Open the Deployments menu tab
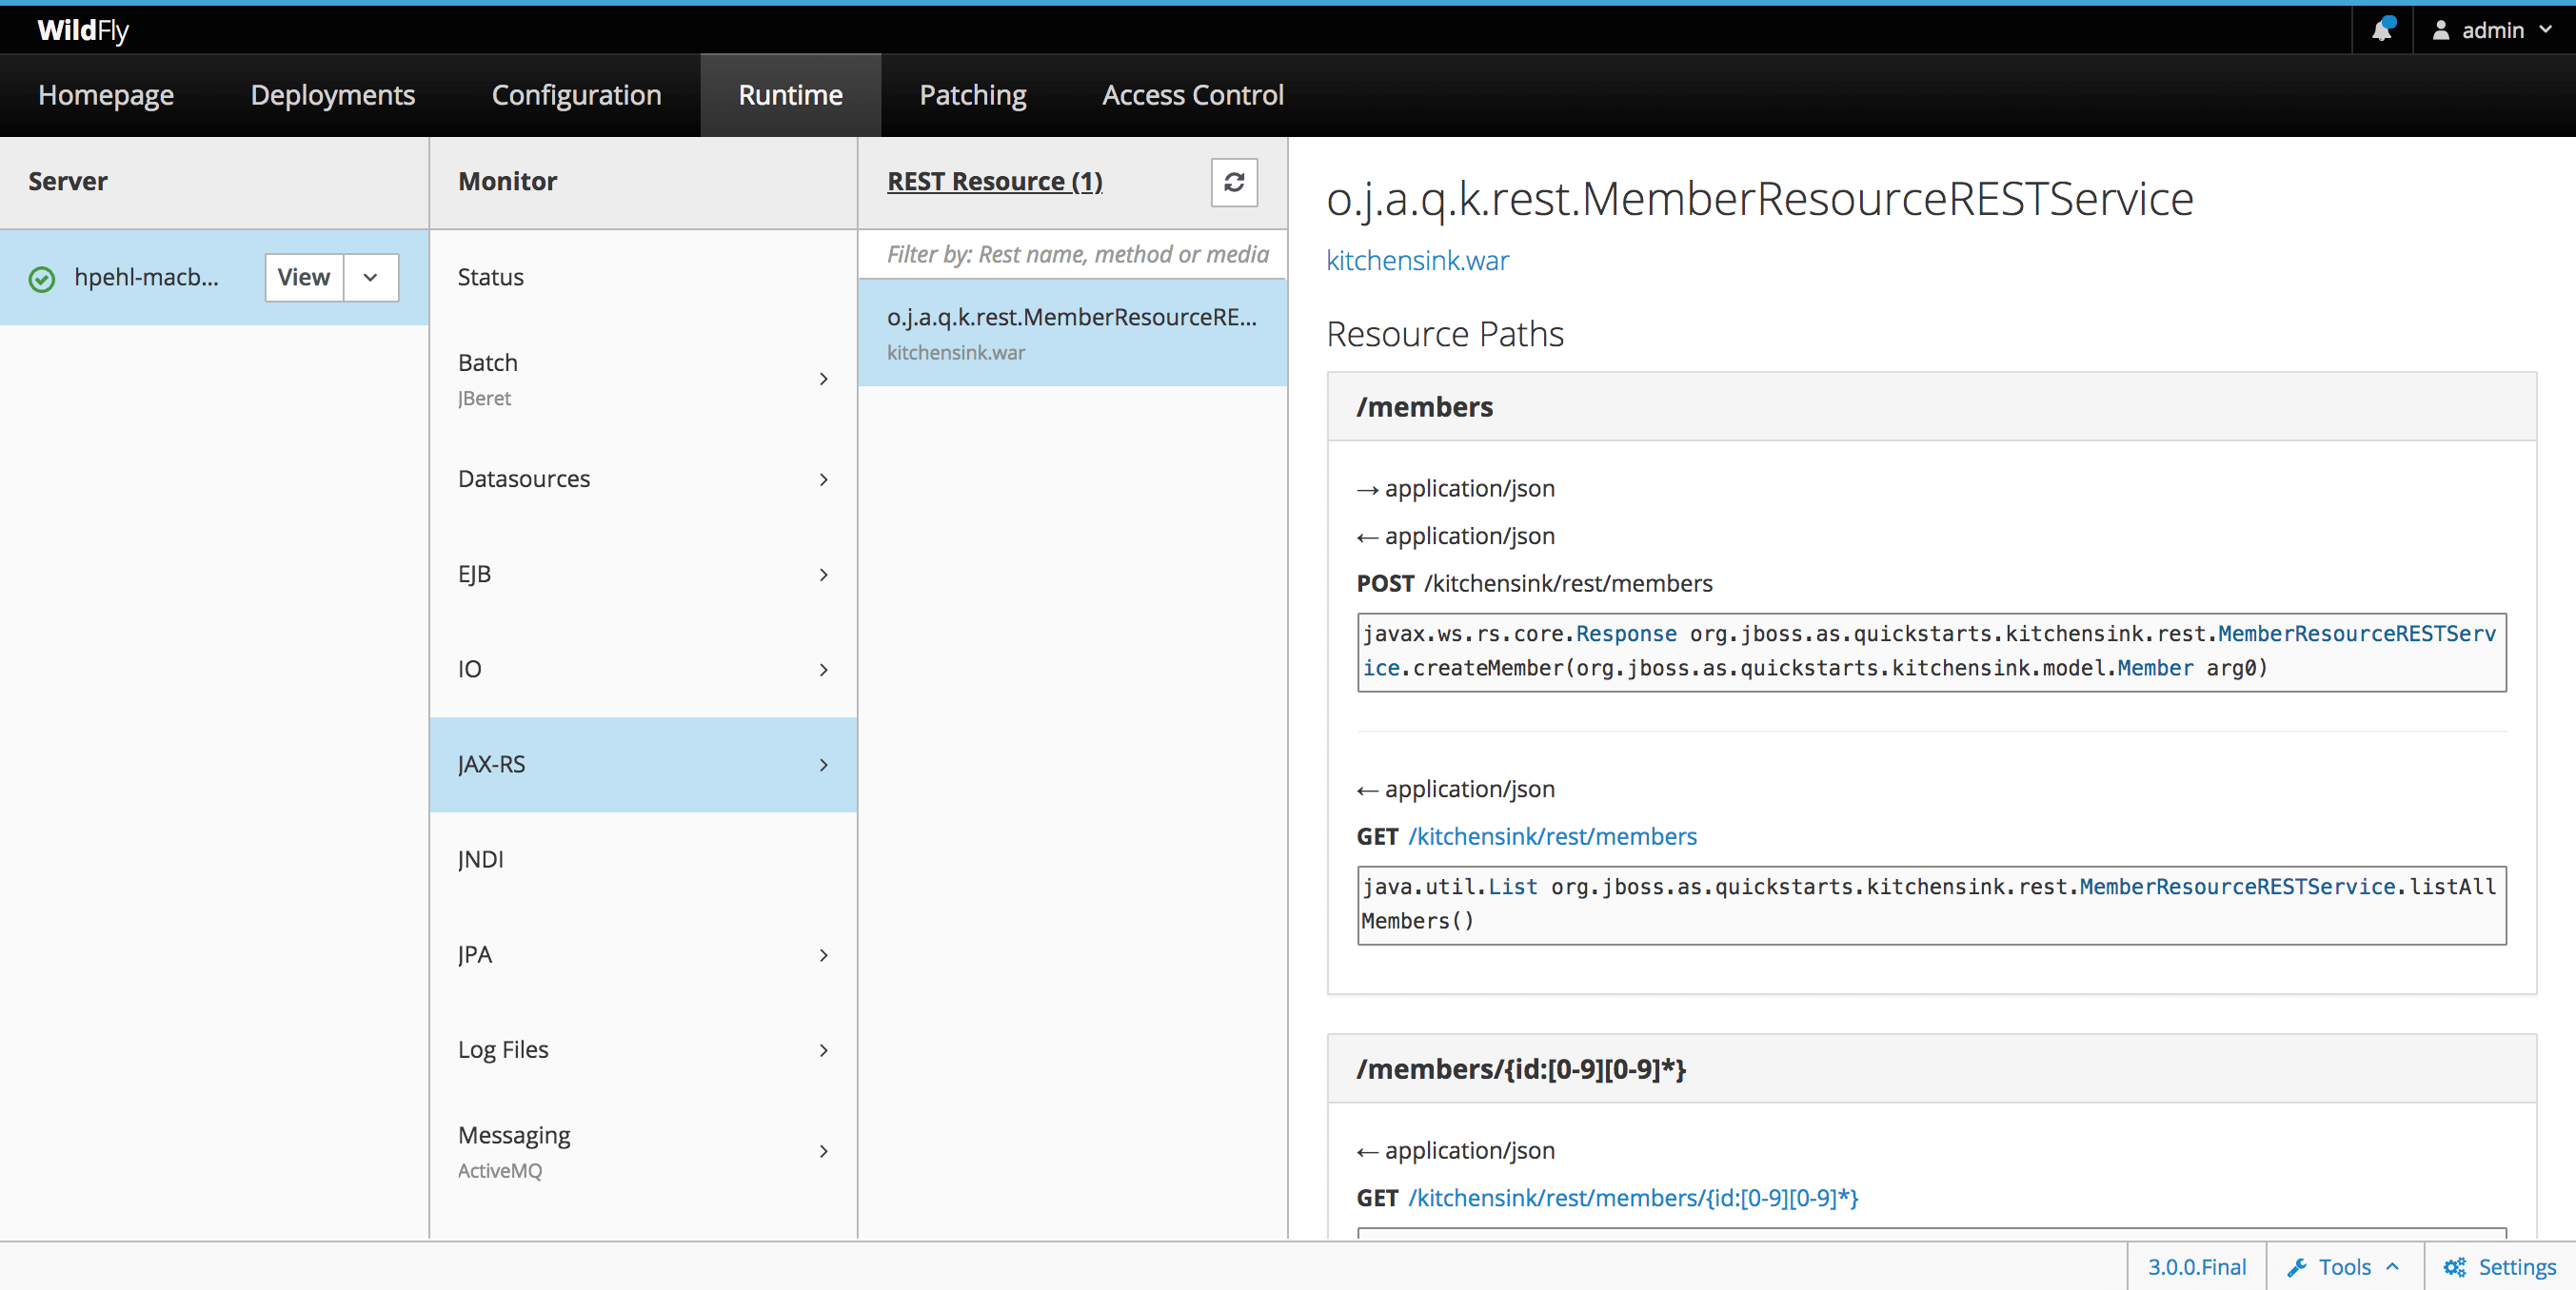 (332, 94)
